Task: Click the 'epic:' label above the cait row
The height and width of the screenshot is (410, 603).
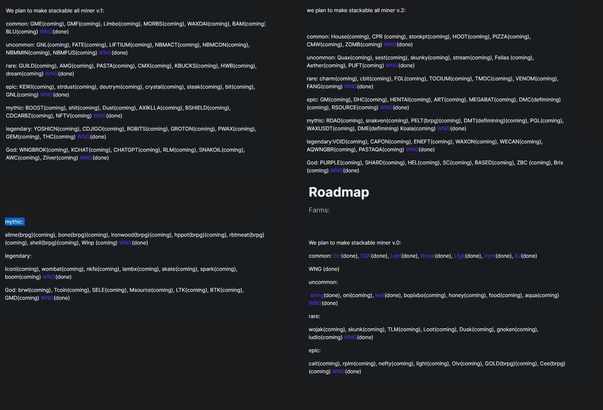Action: (315, 351)
